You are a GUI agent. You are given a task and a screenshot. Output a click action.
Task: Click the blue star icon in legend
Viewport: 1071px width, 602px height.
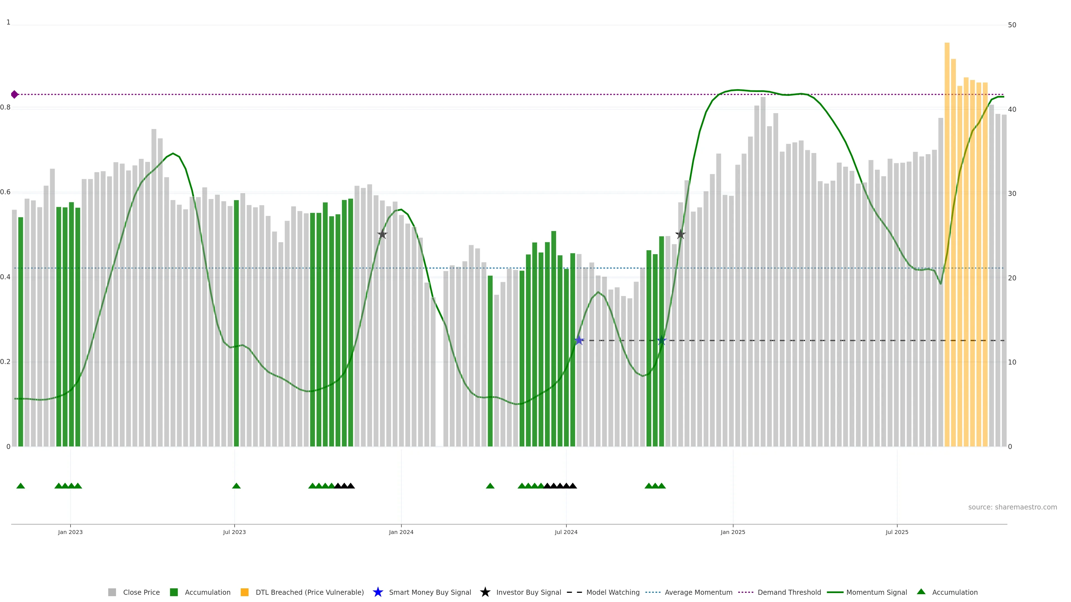pyautogui.click(x=378, y=592)
